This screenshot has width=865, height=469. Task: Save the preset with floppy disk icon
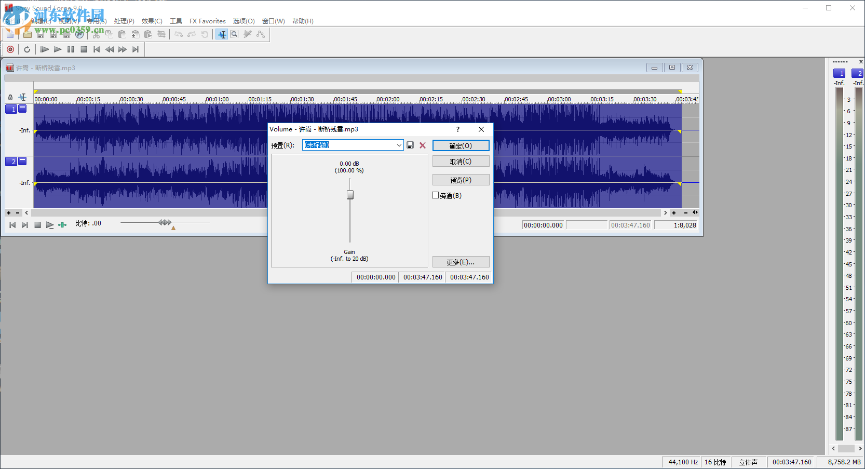coord(410,145)
